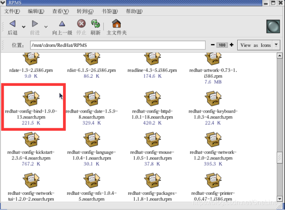Select redhat-artwork-0.73-1 package icon
Screen dimensions: 285x210
[x=213, y=59]
